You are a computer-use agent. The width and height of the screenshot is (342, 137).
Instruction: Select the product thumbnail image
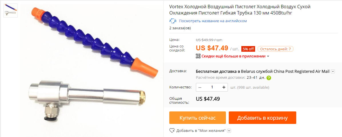[11, 11]
